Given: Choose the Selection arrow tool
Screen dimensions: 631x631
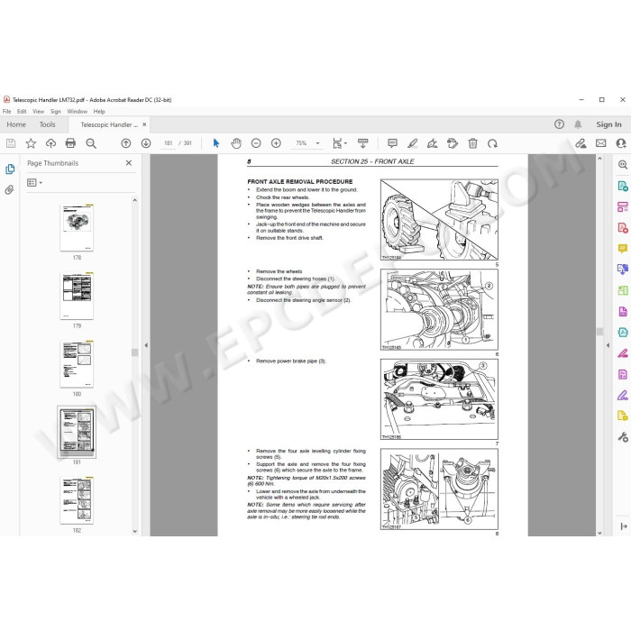Looking at the screenshot, I should coord(216,143).
